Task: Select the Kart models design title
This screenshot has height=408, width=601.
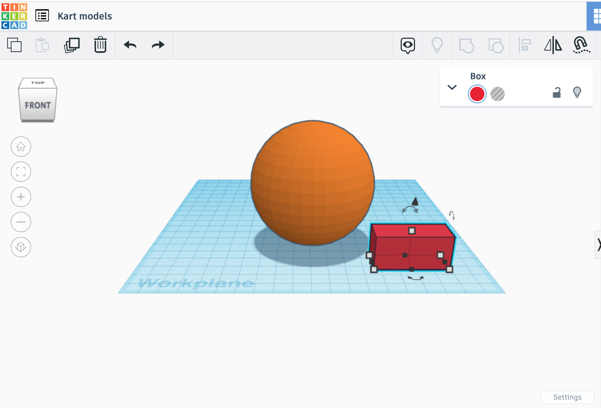Action: (85, 16)
